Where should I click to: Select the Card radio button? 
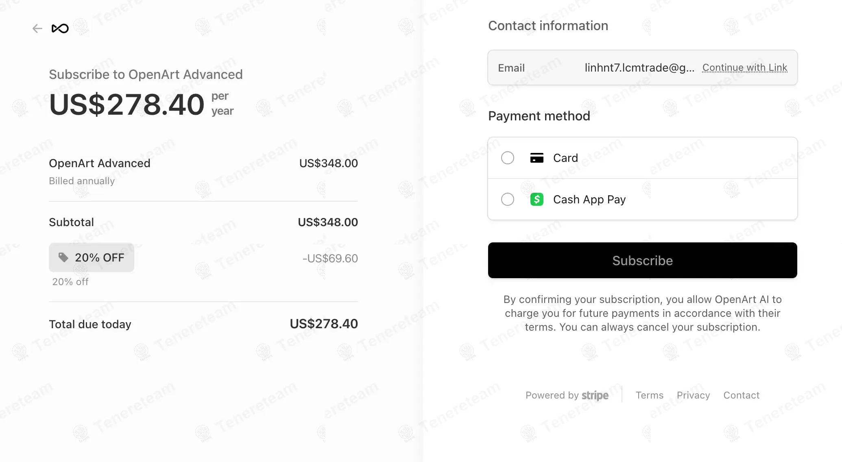(x=507, y=158)
